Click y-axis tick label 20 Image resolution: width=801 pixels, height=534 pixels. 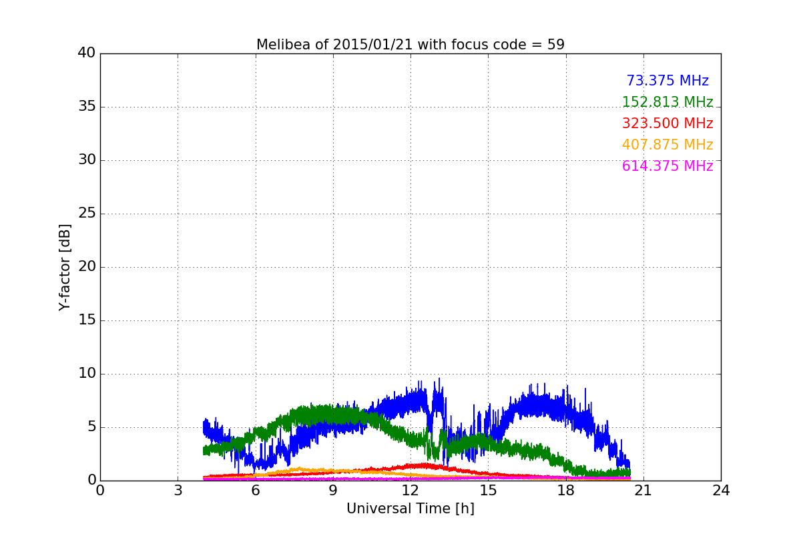pos(87,267)
